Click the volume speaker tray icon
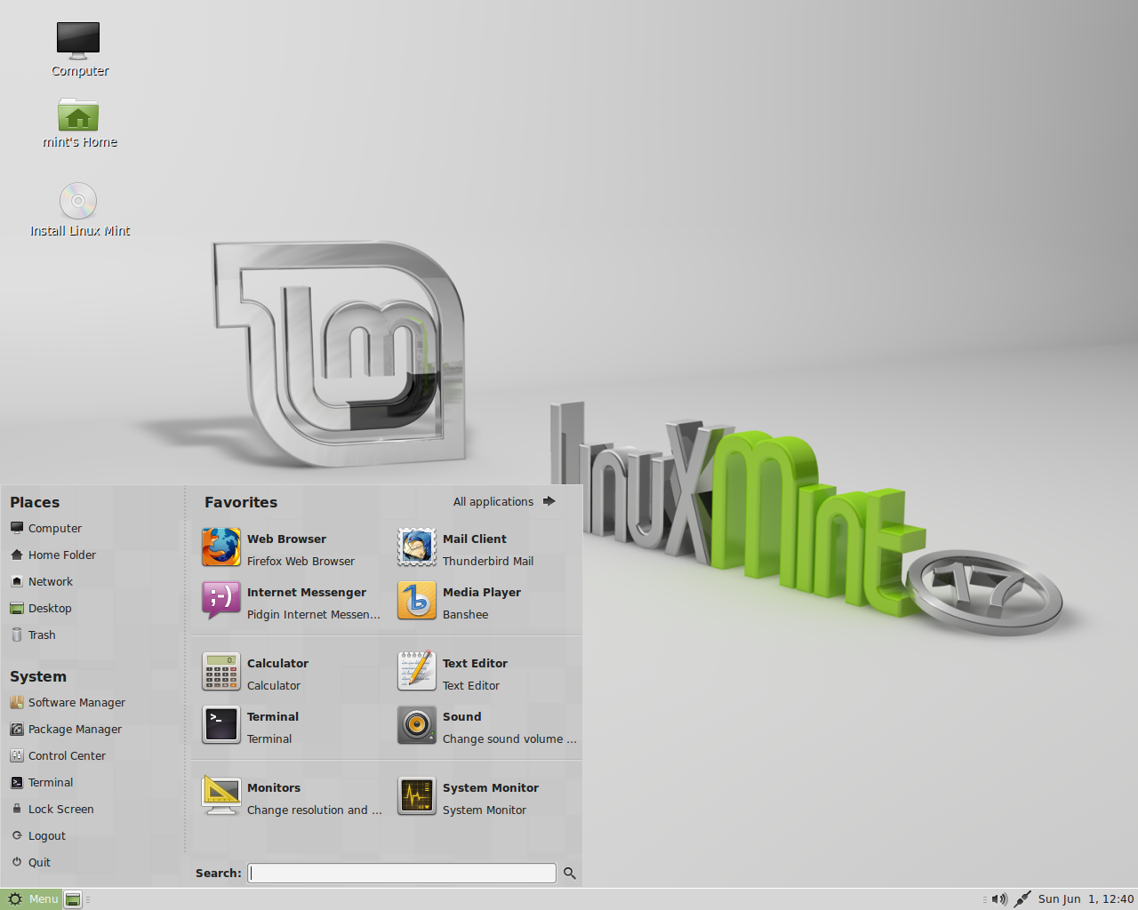Screen dimensions: 1138x910 pos(999,899)
